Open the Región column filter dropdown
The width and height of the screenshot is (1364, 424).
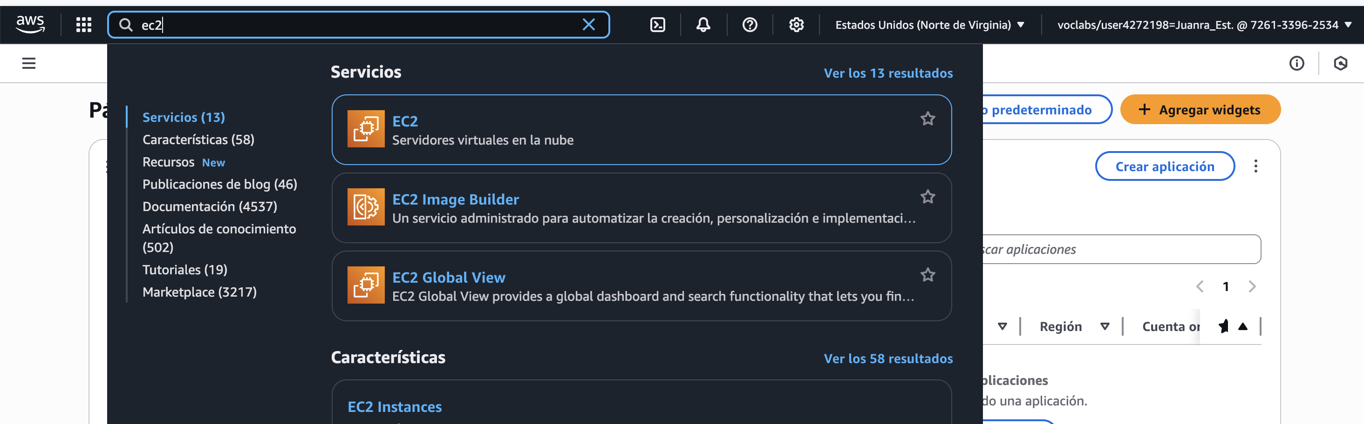point(1105,326)
